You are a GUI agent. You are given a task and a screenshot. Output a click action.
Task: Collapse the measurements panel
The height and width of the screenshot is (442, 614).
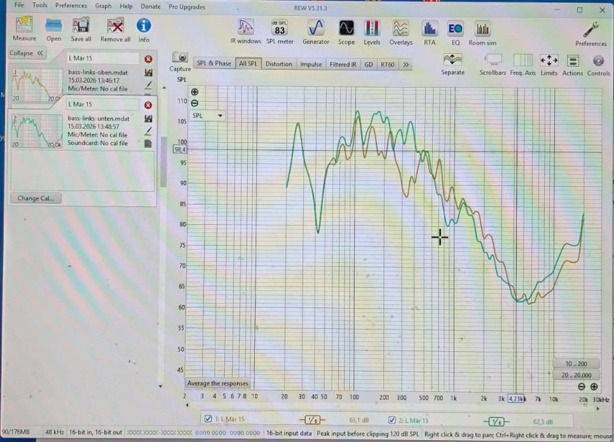point(27,53)
